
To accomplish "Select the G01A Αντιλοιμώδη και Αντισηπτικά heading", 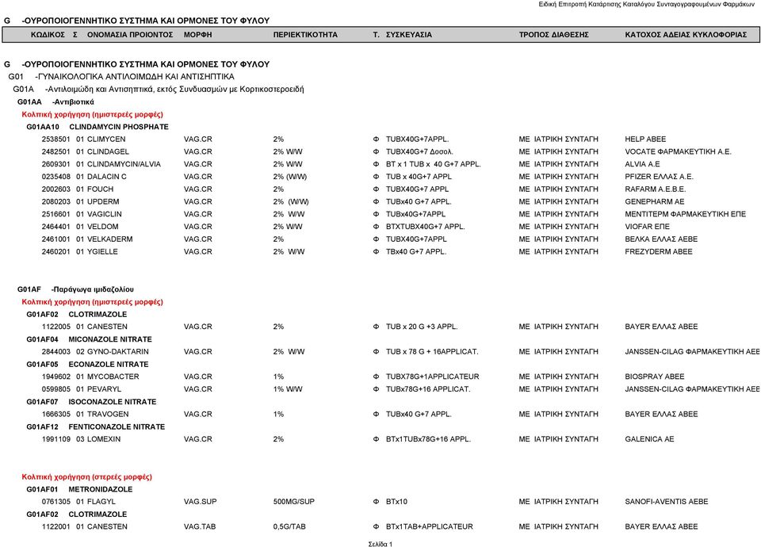I will (x=159, y=90).
